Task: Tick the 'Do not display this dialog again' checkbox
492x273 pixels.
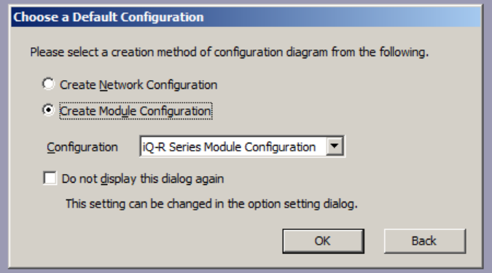Action: pyautogui.click(x=50, y=178)
